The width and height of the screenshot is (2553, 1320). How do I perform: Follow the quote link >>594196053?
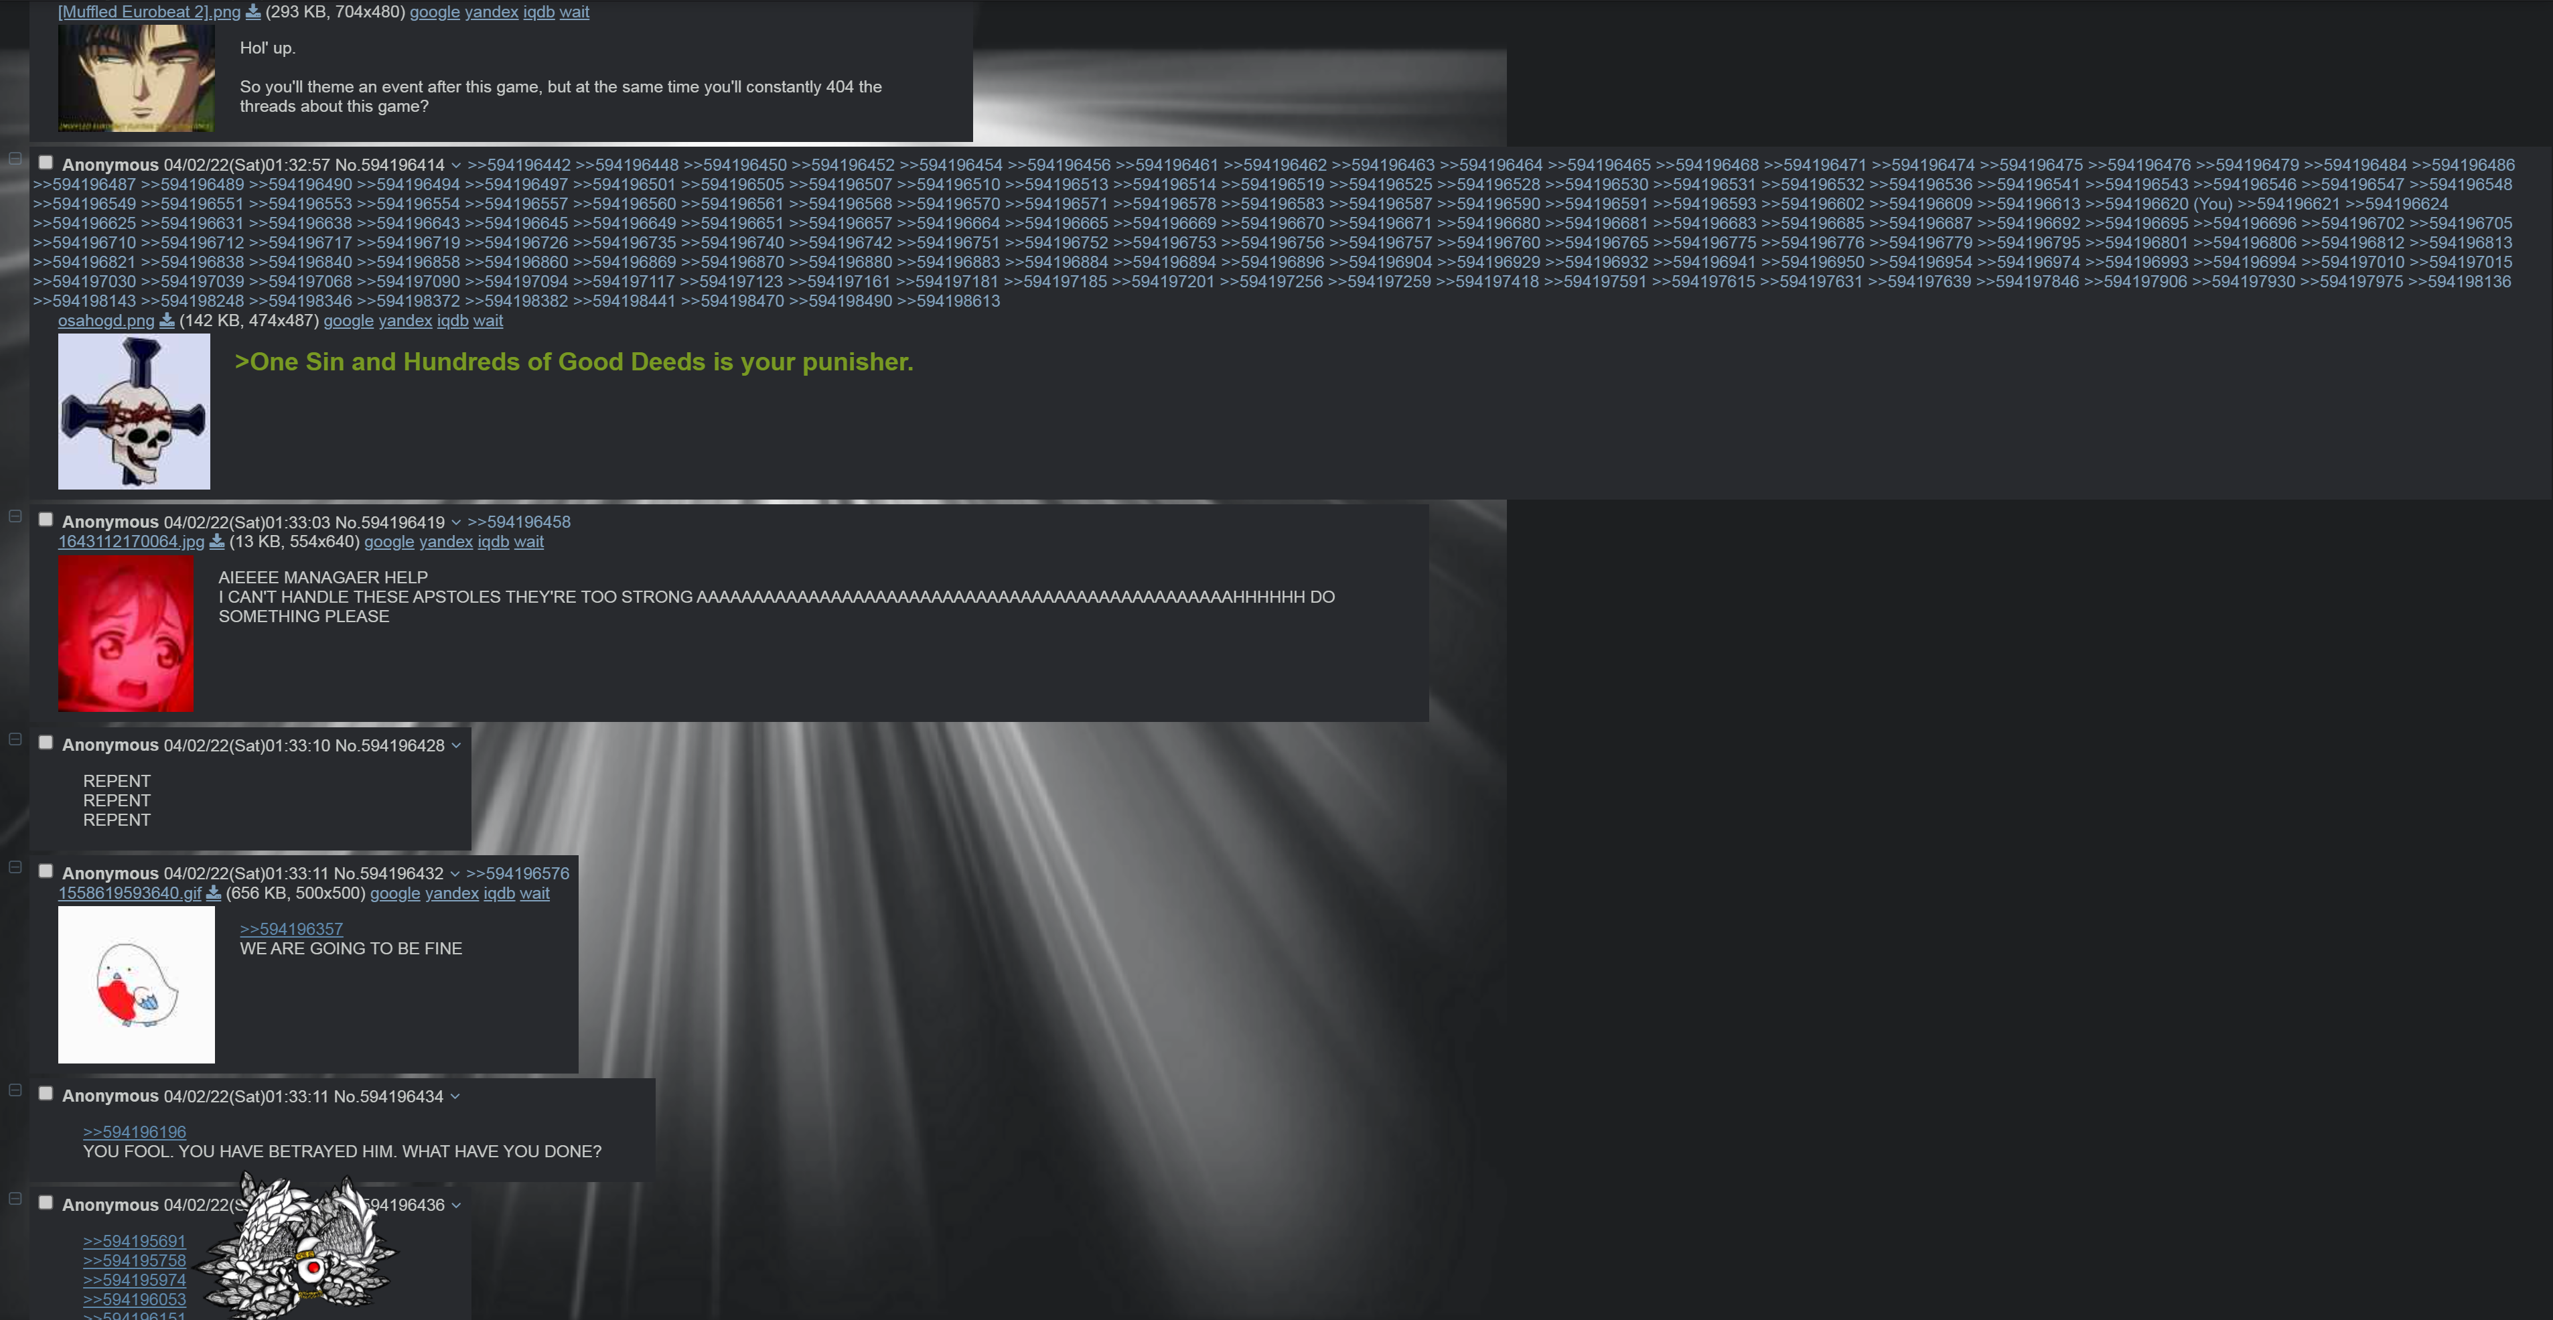[135, 1299]
